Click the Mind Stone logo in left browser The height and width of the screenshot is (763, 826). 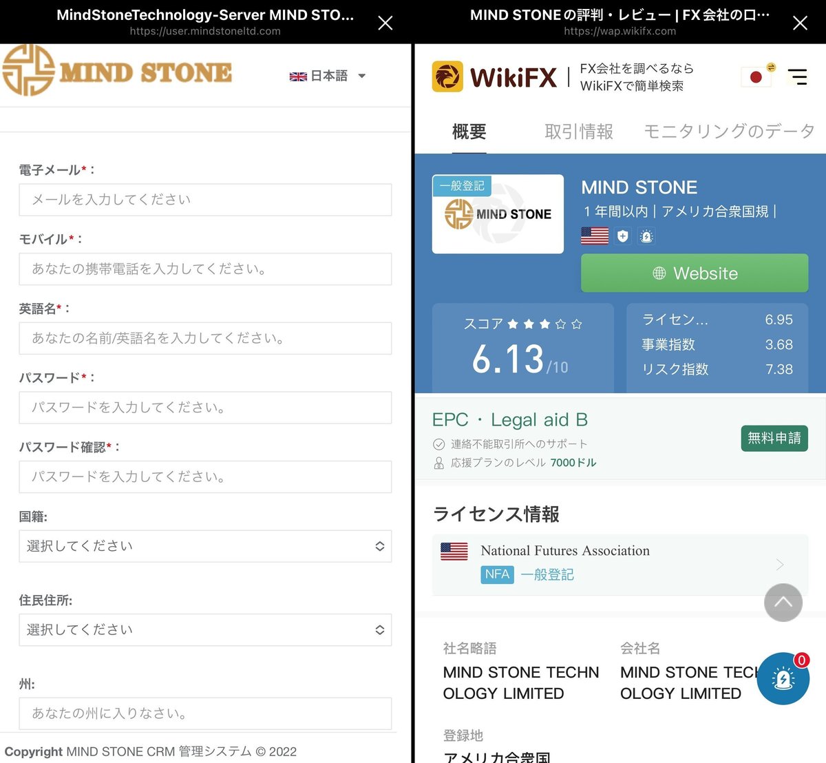pos(118,70)
